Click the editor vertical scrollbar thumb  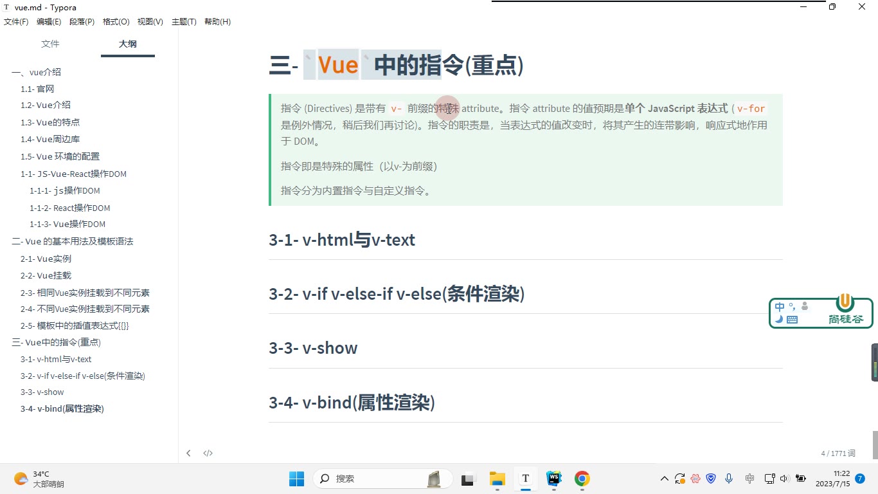[875, 444]
